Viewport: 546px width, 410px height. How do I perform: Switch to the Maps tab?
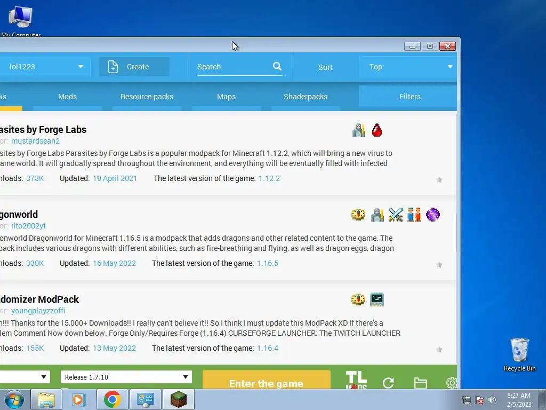[226, 97]
